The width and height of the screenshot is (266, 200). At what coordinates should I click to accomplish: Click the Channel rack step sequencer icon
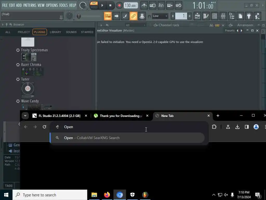click(x=217, y=25)
